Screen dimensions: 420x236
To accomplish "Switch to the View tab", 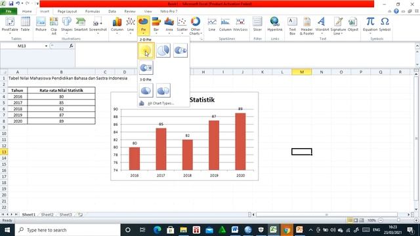I will click(x=148, y=11).
